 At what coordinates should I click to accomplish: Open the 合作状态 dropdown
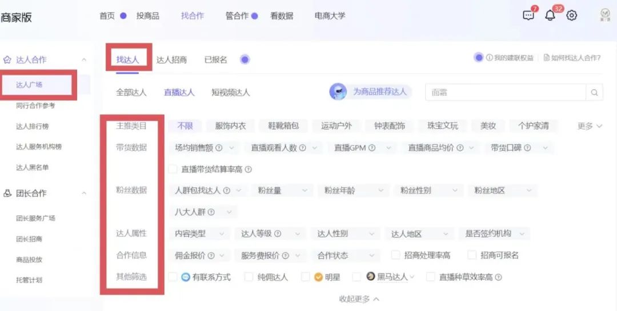346,255
